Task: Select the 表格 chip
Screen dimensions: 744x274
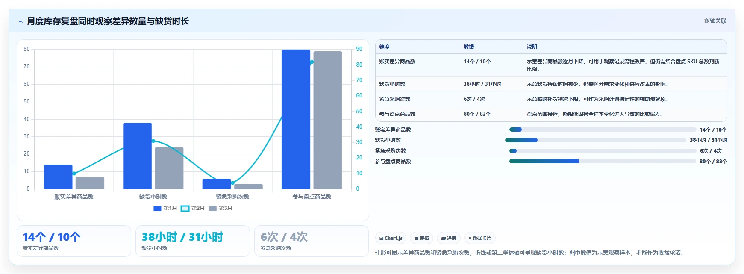Action: click(x=422, y=238)
